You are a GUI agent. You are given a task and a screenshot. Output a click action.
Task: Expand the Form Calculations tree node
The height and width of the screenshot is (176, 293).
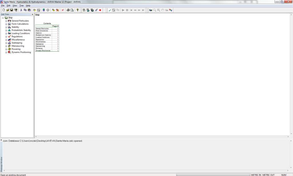6,24
